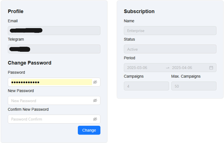Click the Subscription section heading
The image size is (224, 143).
pos(139,11)
